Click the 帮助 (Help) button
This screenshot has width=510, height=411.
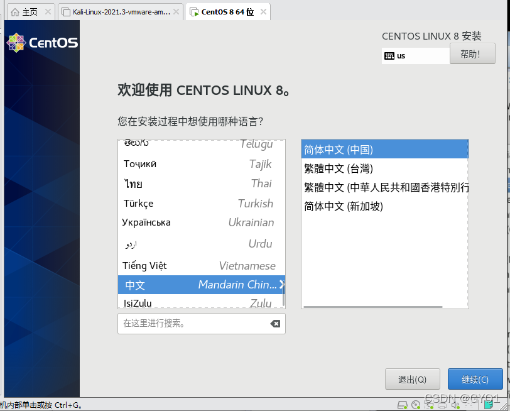point(472,53)
